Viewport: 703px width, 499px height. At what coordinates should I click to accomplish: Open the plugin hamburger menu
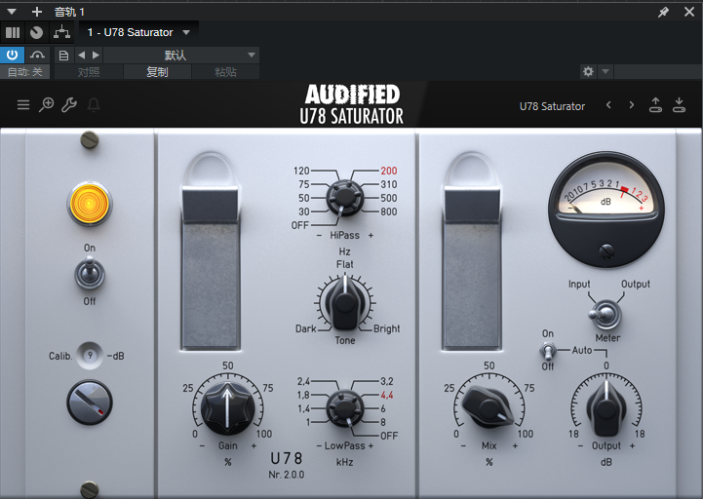click(22, 105)
